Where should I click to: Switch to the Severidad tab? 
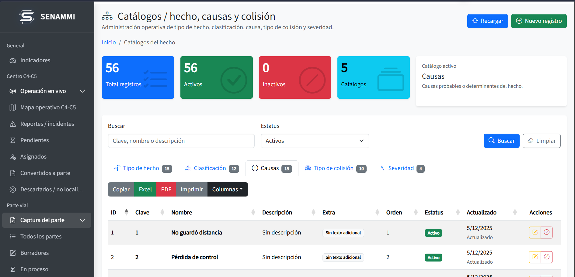click(x=402, y=168)
